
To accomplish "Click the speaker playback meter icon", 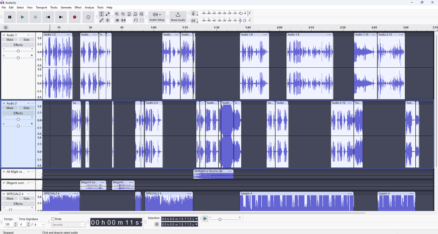I will [x=193, y=20].
